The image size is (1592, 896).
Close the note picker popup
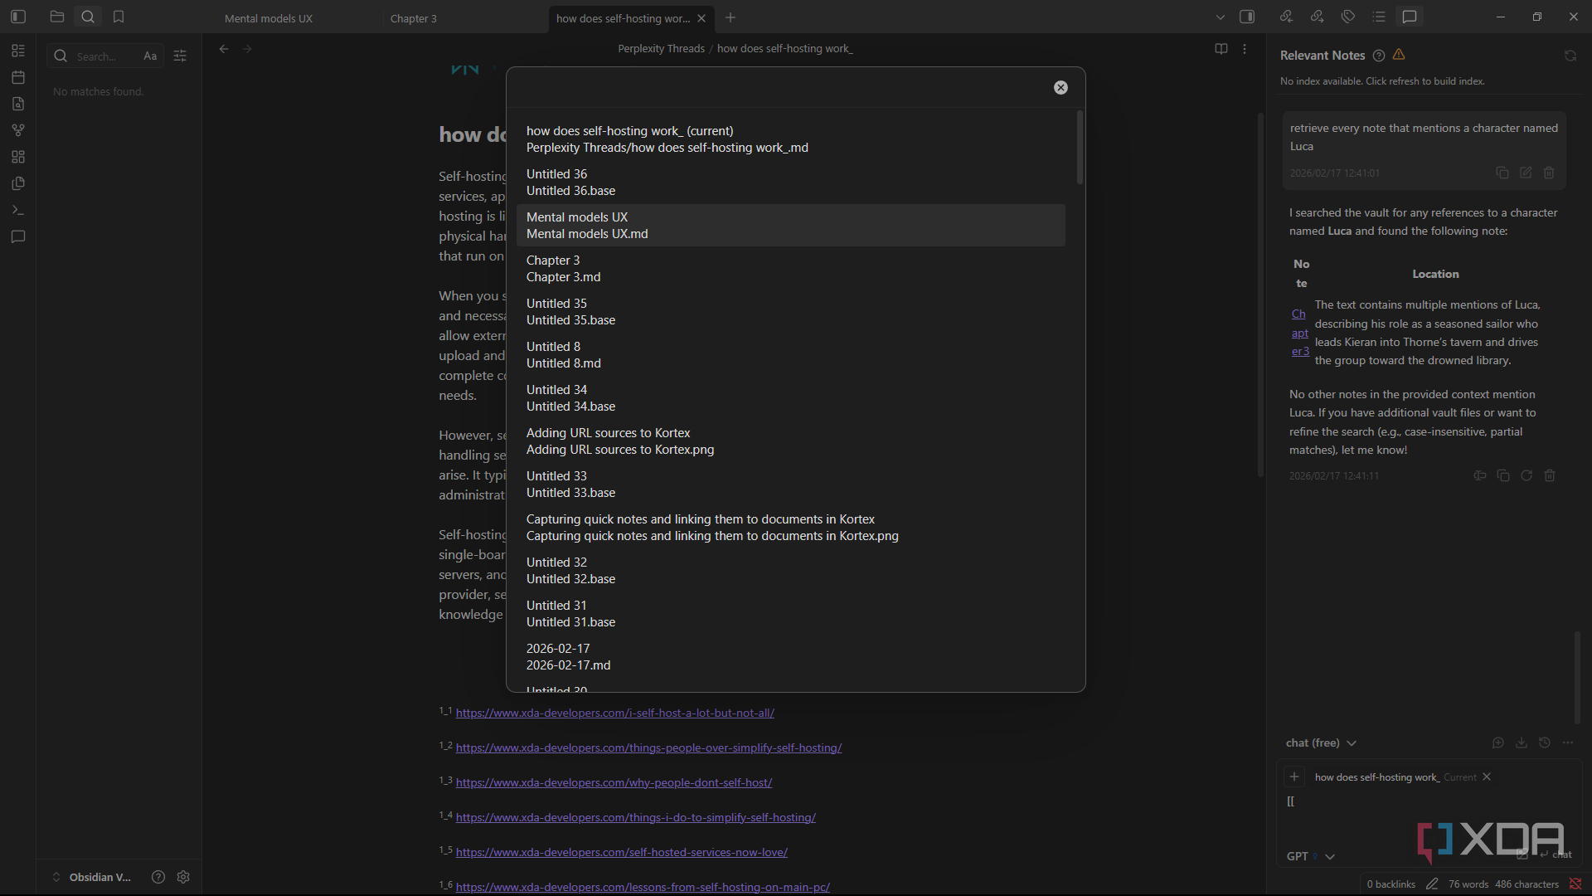[x=1061, y=88]
